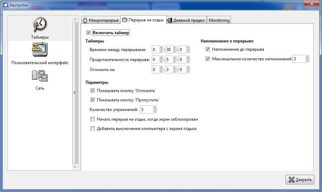Select the Таймеры clock icon in sidebar
Viewport: 322px width, 192px height.
coord(40,25)
